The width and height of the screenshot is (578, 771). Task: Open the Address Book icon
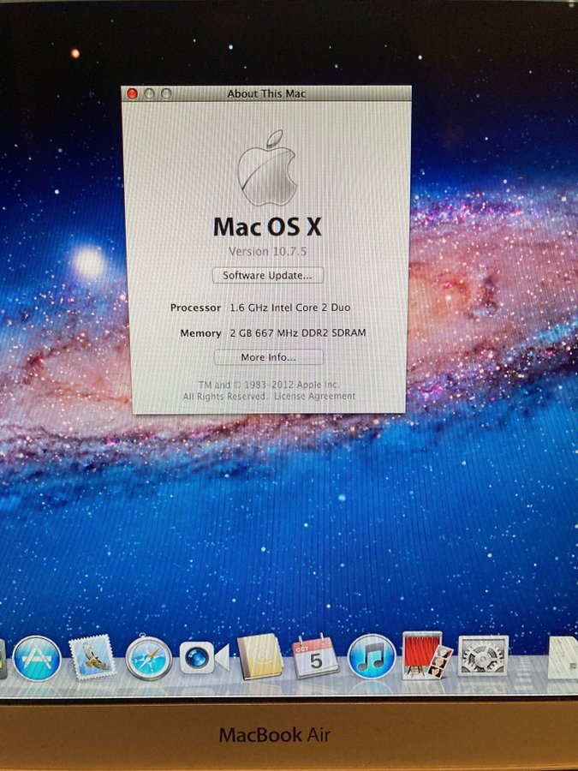tap(259, 657)
